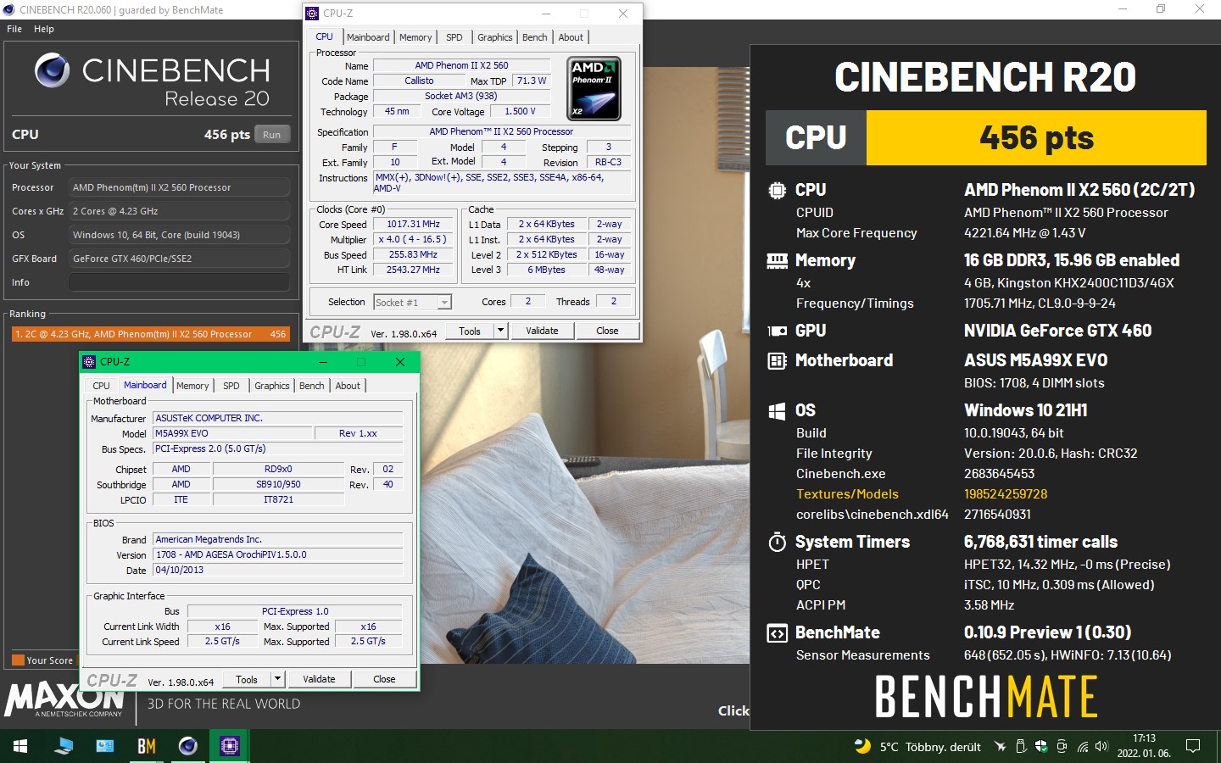This screenshot has width=1221, height=763.
Task: Click Validate in green-titled CPU-Z window
Action: click(319, 679)
